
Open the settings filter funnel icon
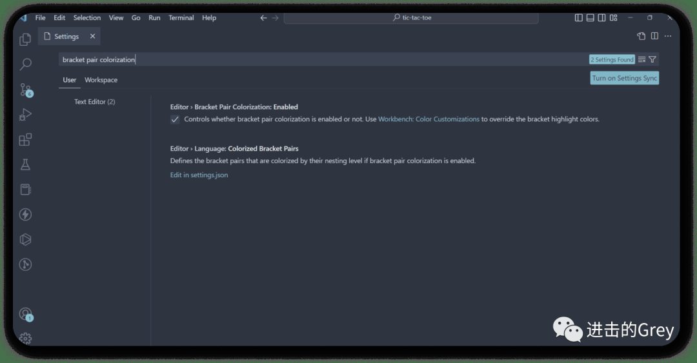[x=652, y=59]
